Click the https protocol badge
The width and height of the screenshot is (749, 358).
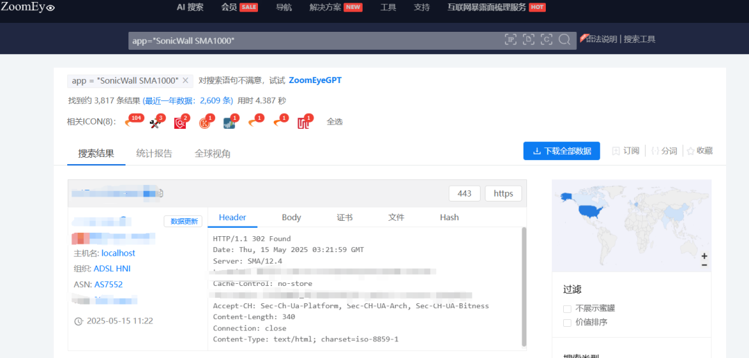click(x=503, y=193)
